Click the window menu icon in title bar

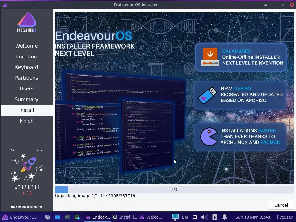pyautogui.click(x=5, y=5)
